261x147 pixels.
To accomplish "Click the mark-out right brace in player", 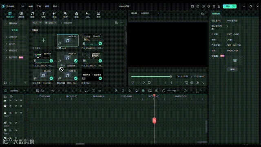I will (x=171, y=82).
